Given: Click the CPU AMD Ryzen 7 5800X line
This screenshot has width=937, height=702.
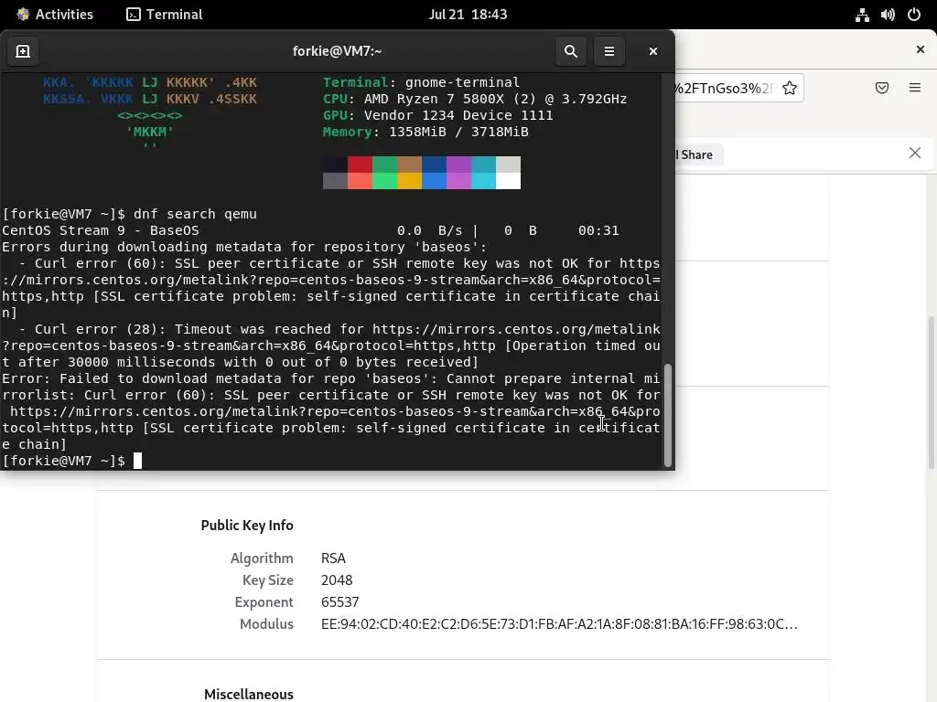Looking at the screenshot, I should [x=475, y=99].
